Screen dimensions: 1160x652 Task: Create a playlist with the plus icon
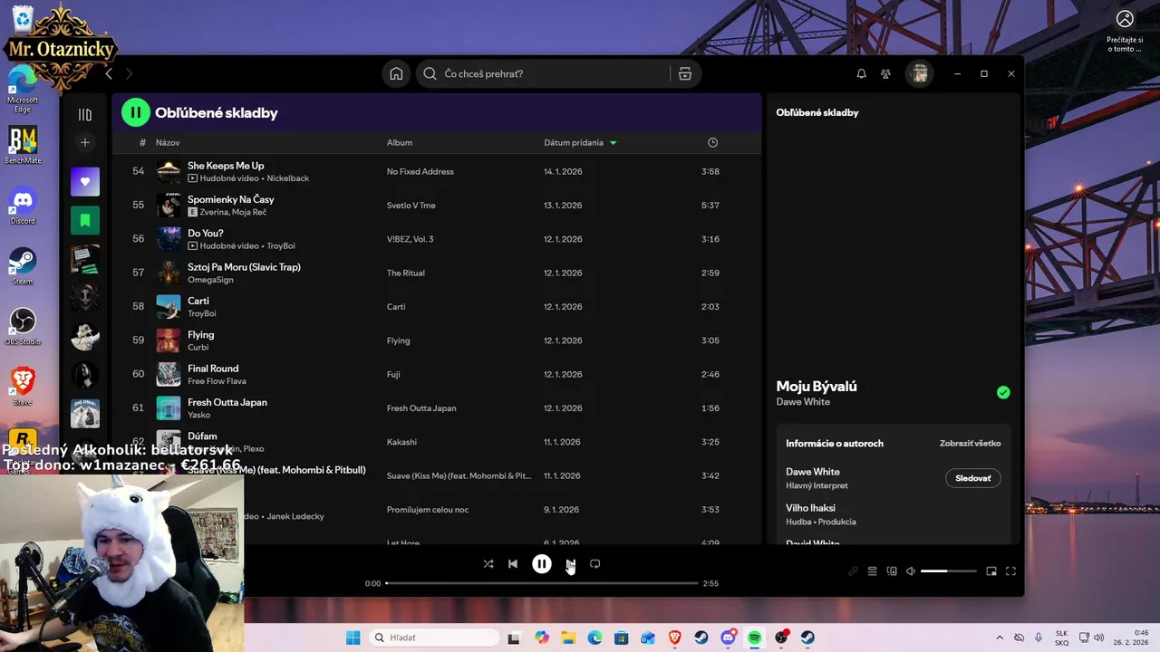click(x=85, y=143)
